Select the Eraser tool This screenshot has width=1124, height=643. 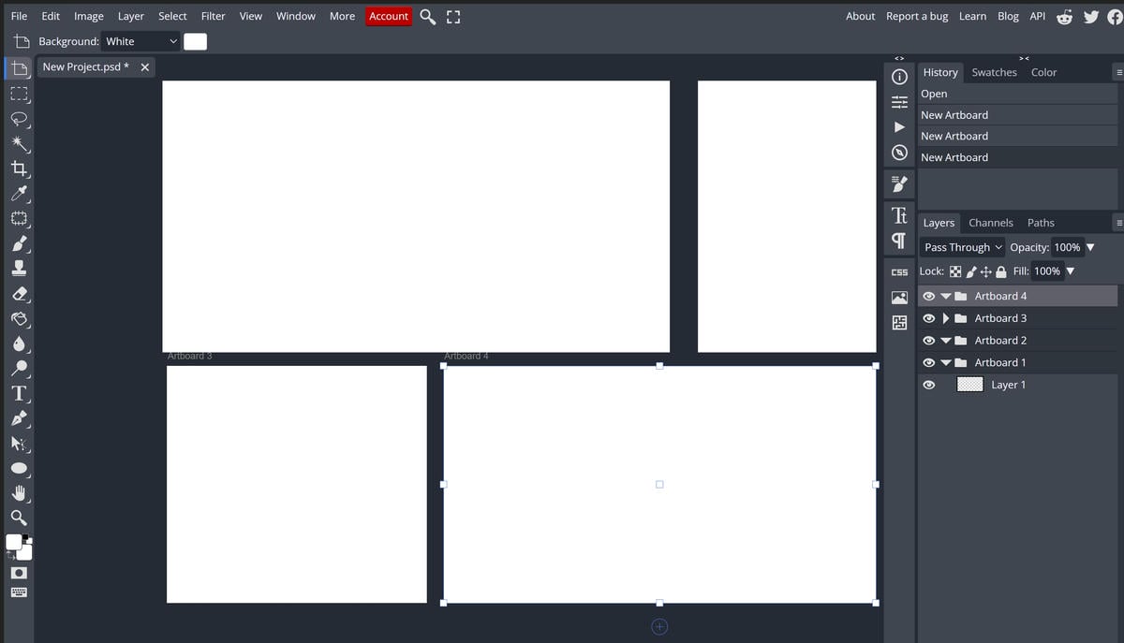click(x=19, y=294)
